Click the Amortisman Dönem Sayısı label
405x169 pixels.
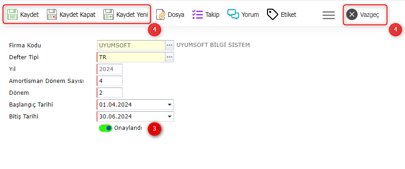point(46,81)
